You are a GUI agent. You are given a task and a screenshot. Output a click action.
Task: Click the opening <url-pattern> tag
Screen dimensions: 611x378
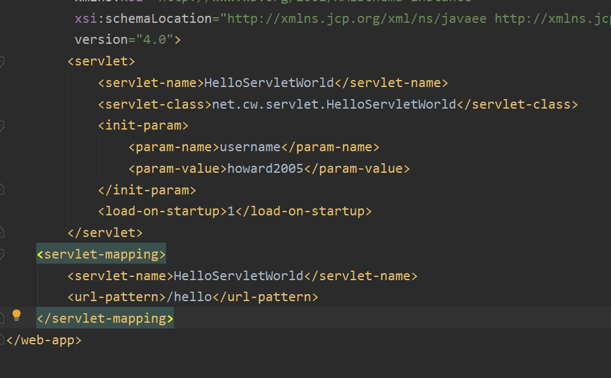coord(117,297)
